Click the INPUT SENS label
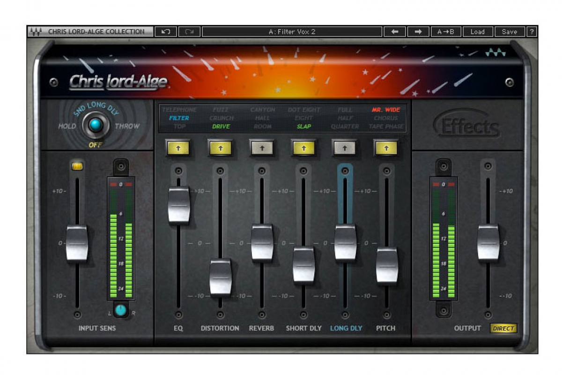 click(97, 328)
